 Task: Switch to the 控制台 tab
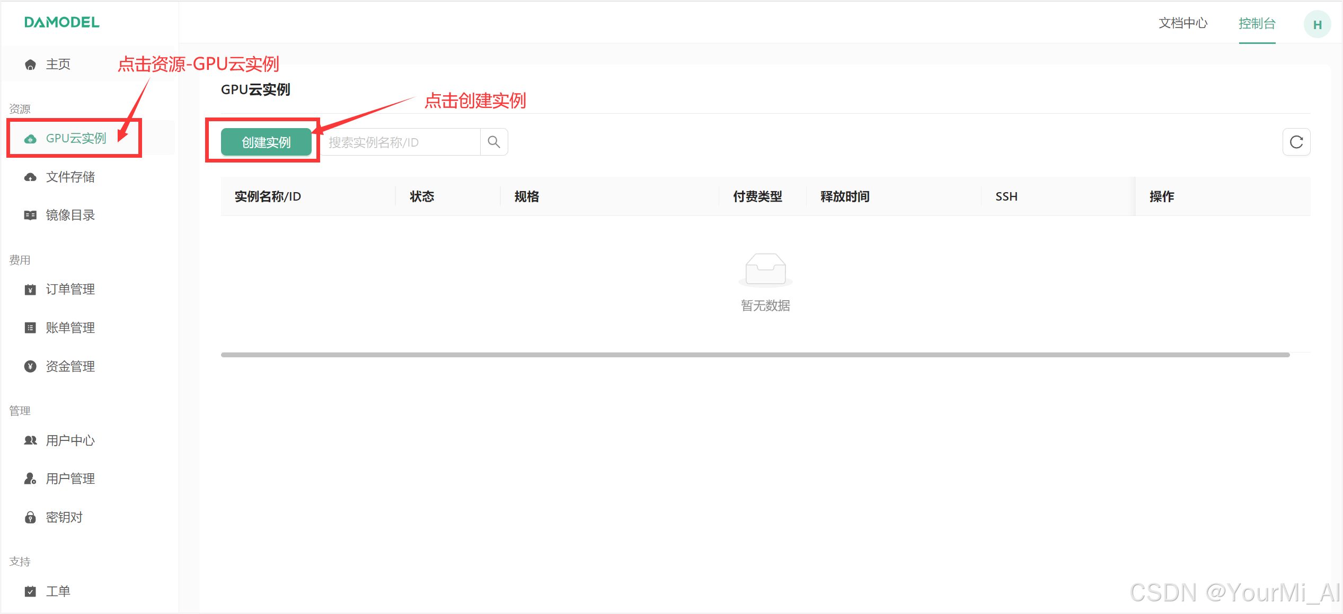[1257, 23]
